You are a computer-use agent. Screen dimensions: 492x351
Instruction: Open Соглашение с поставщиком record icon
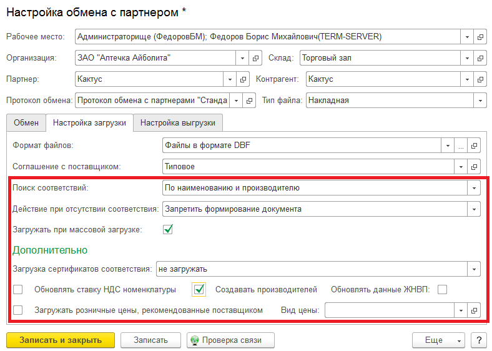point(474,167)
